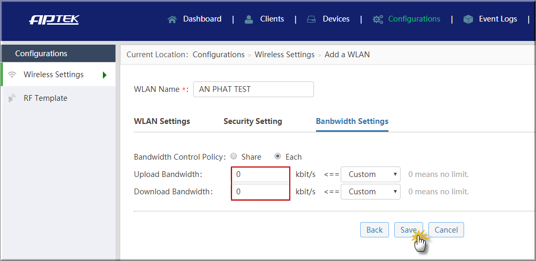This screenshot has width=536, height=261.
Task: Click the Back button
Action: pyautogui.click(x=374, y=230)
